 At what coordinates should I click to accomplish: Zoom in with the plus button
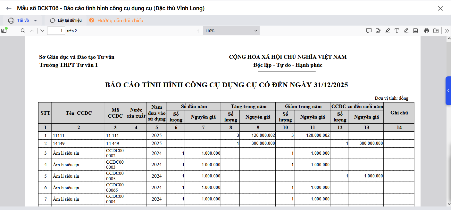(198, 31)
